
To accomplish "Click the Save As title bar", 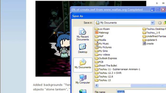I will [119, 16].
